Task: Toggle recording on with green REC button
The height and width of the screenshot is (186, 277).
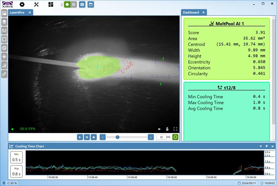Action: coord(67,4)
